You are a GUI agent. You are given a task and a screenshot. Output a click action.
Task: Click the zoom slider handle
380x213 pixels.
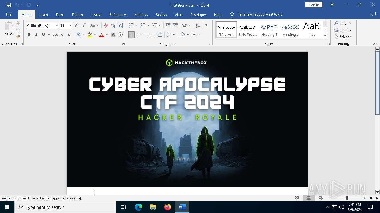pyautogui.click(x=347, y=198)
